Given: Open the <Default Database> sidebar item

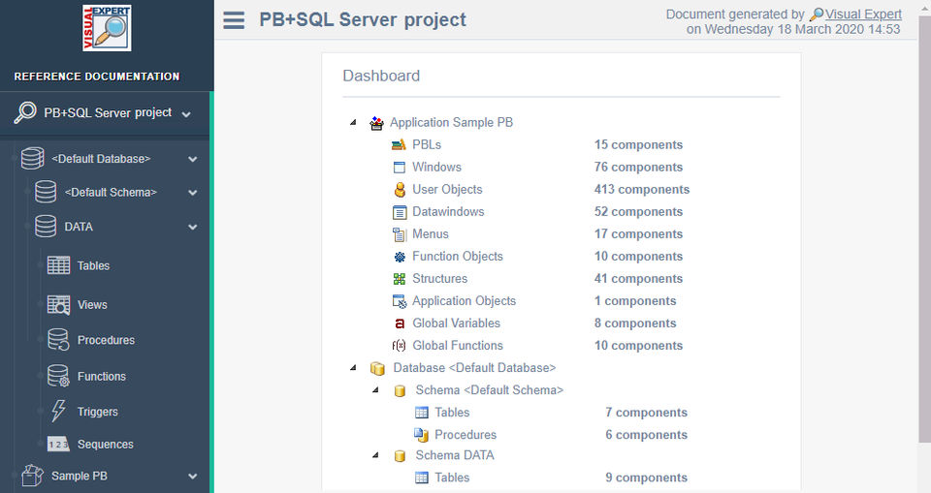Looking at the screenshot, I should (x=101, y=158).
